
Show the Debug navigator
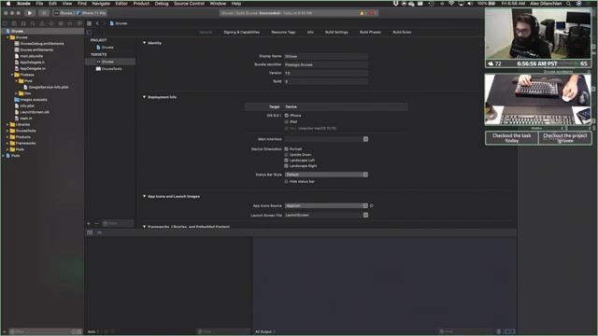tap(61, 23)
